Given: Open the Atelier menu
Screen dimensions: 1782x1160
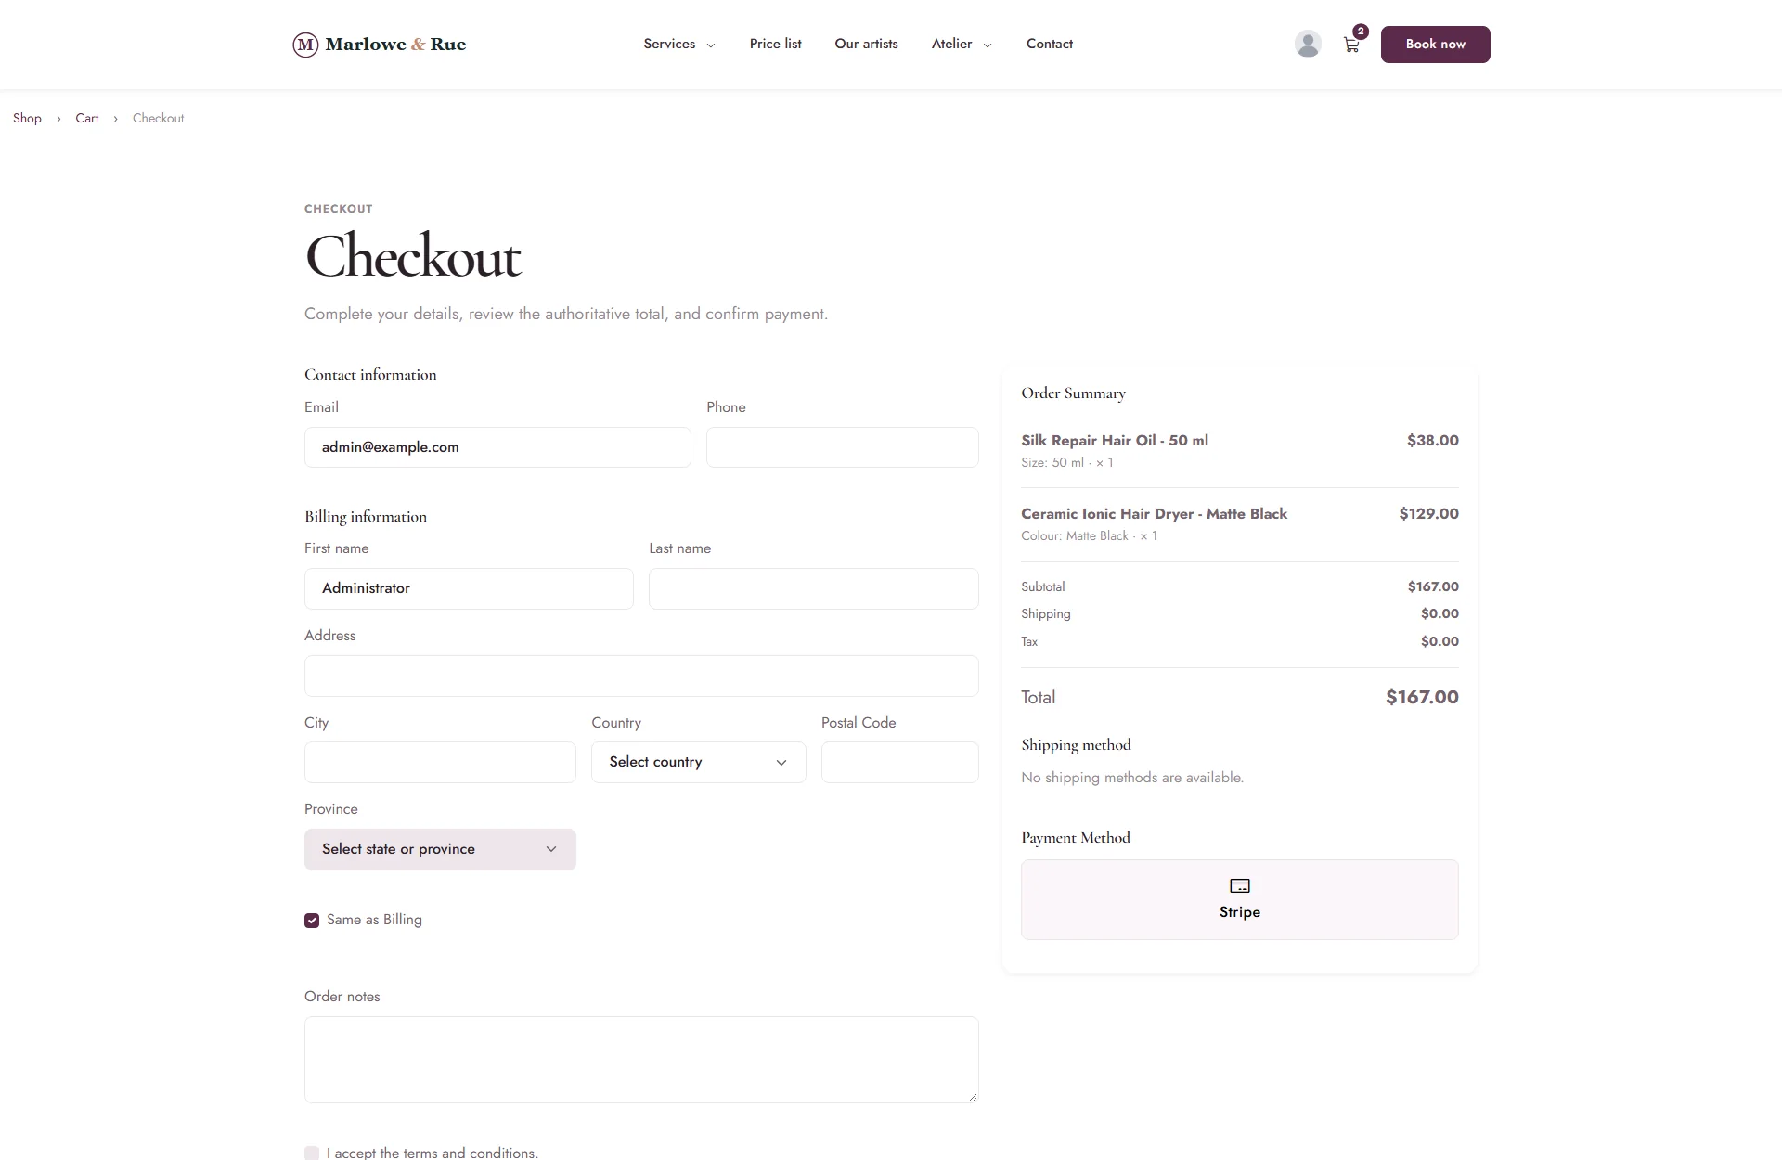Looking at the screenshot, I should [962, 44].
